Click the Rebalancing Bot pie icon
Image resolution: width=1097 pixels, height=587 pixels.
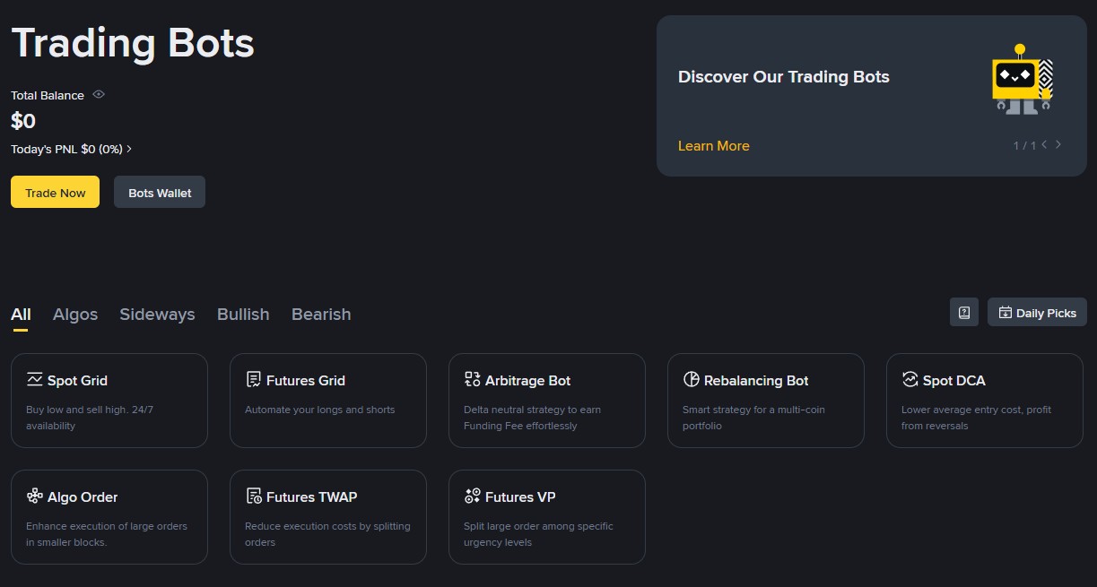(x=692, y=380)
